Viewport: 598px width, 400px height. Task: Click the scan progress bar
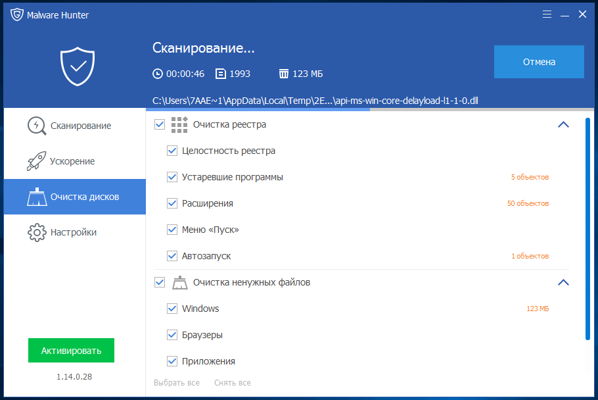pyautogui.click(x=369, y=110)
